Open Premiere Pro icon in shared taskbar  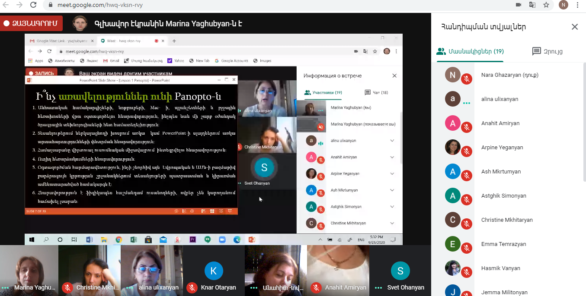[x=193, y=239]
